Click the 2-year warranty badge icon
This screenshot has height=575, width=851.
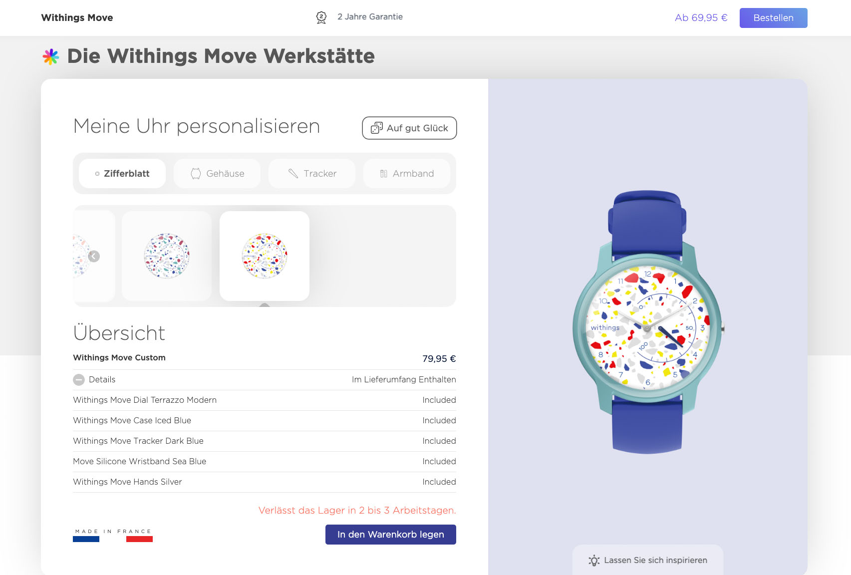pos(321,17)
